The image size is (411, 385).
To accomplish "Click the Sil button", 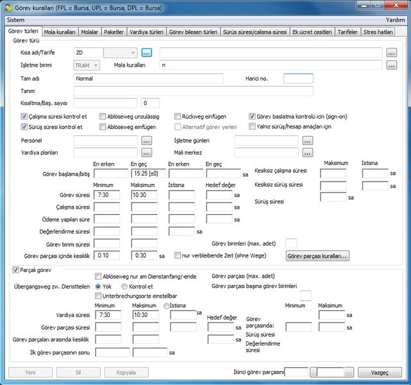I will pos(78,372).
